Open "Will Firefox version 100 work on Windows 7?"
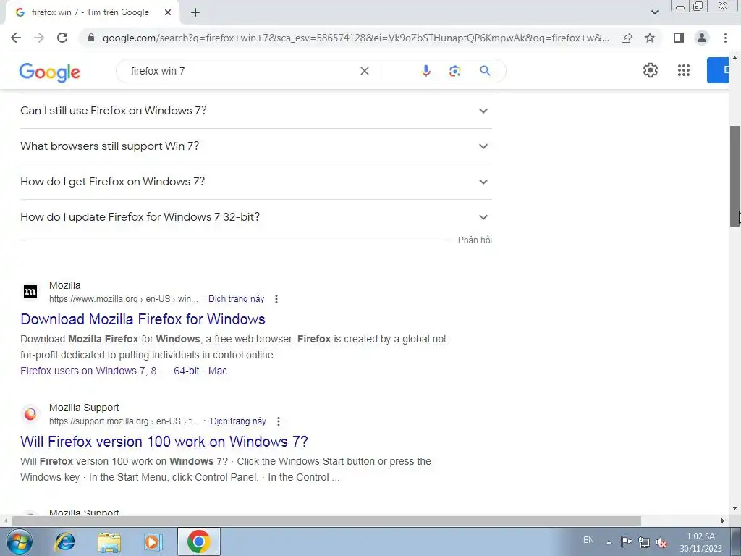The height and width of the screenshot is (556, 741). coord(164,442)
